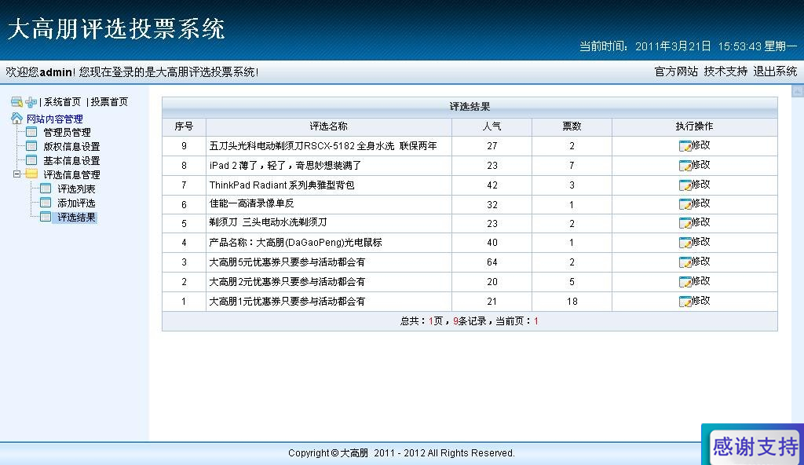
Task: Select 评选信息管理 folder label
Action: point(71,175)
